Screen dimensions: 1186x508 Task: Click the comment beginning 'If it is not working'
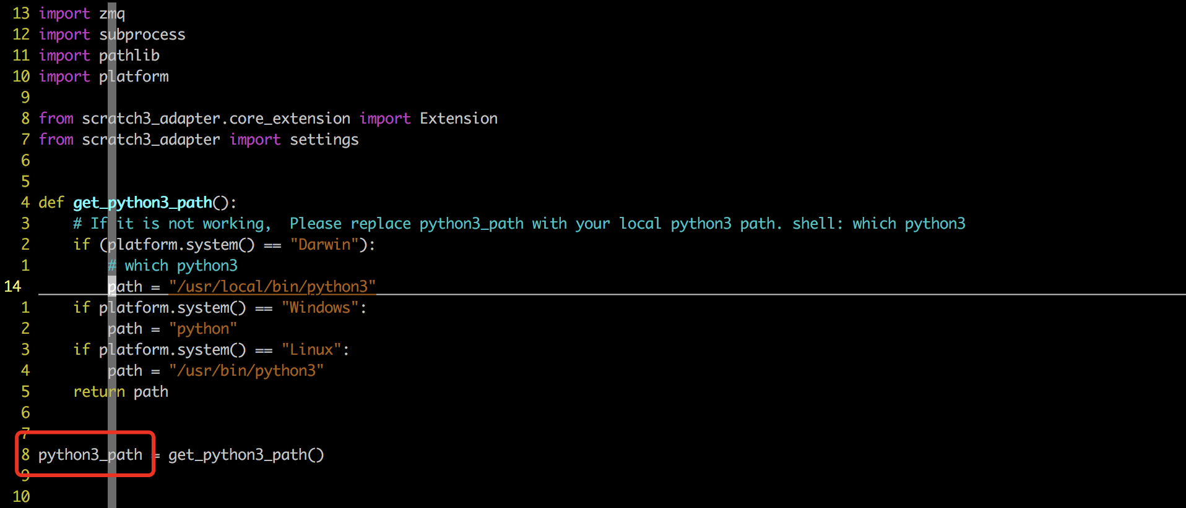[x=519, y=224]
